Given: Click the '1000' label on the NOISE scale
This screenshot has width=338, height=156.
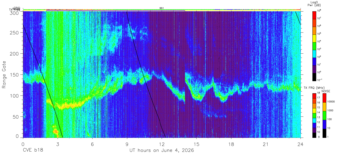Looking at the screenshot, I should pos(331,110).
